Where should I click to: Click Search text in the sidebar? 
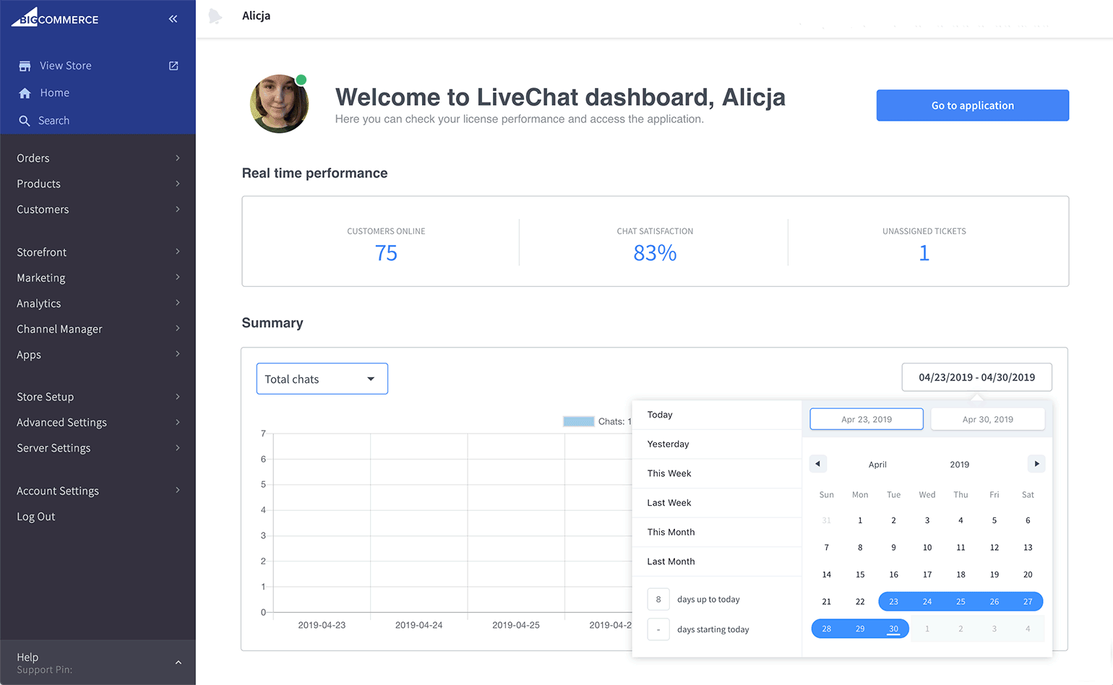pyautogui.click(x=54, y=121)
